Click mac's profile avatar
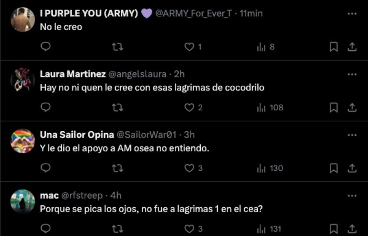Screen dimensions: 368x236 [23, 201]
